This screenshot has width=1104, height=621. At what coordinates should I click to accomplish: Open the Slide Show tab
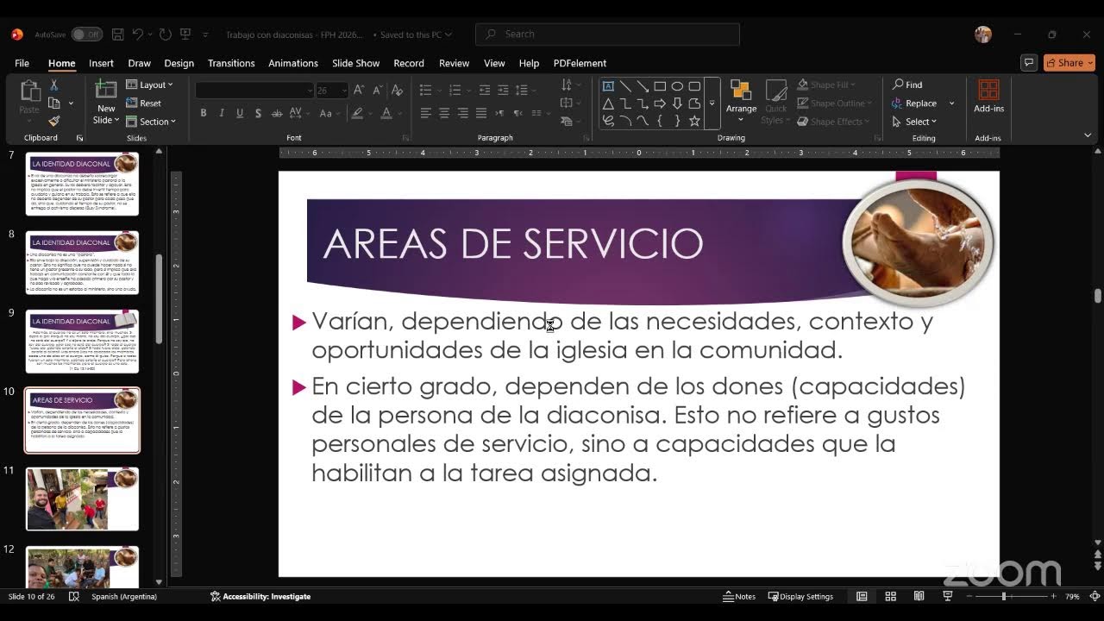pos(355,63)
